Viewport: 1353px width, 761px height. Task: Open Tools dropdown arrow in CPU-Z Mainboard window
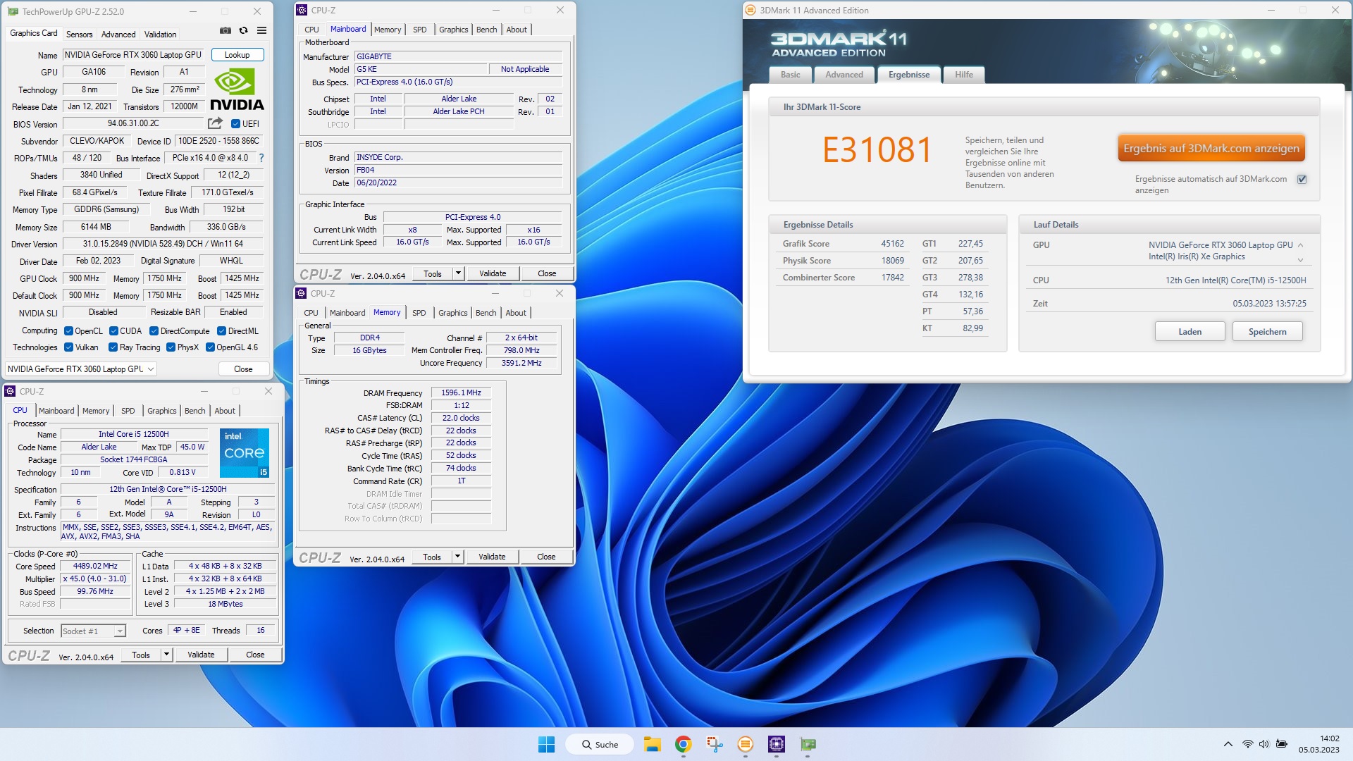[x=458, y=273]
